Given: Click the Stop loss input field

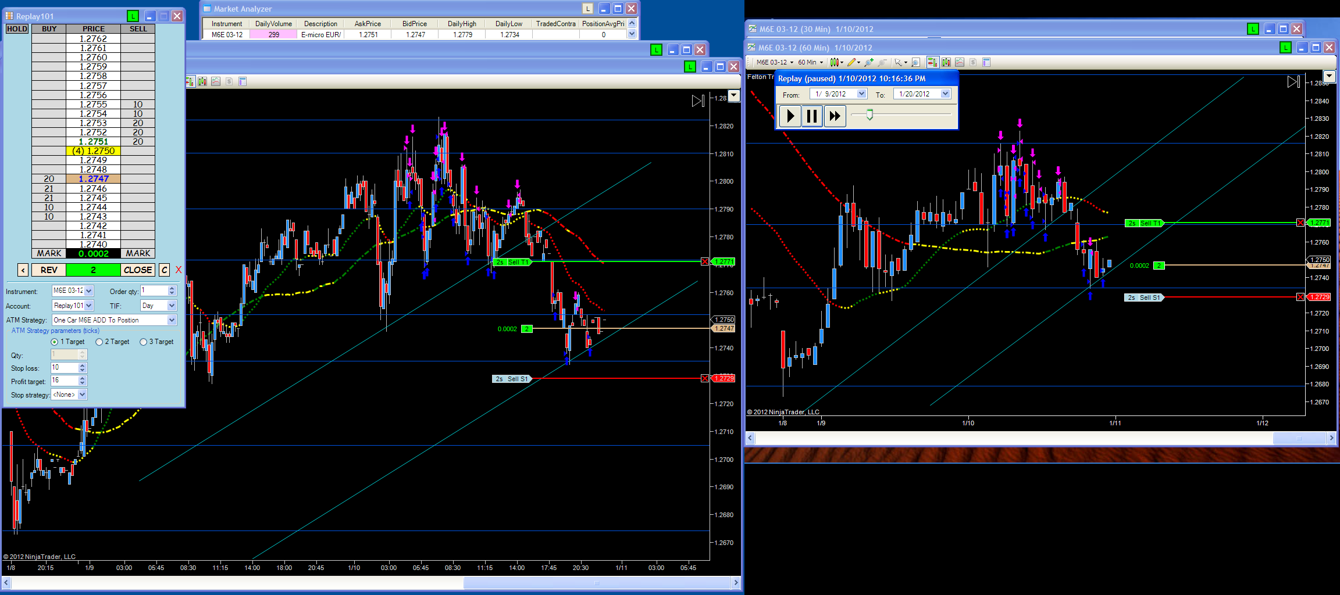Looking at the screenshot, I should click(65, 367).
